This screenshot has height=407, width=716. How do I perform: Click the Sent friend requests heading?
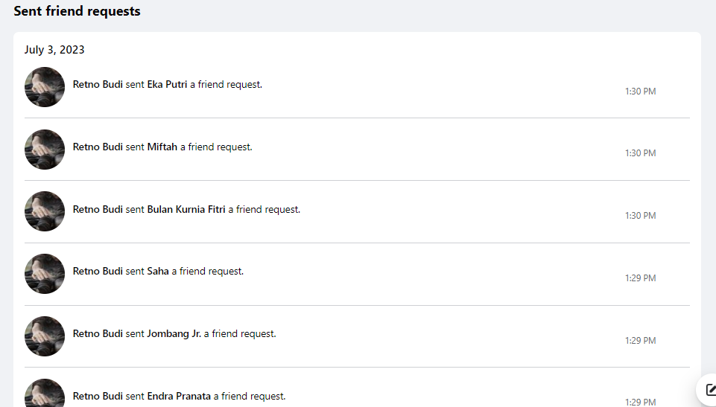click(x=77, y=11)
